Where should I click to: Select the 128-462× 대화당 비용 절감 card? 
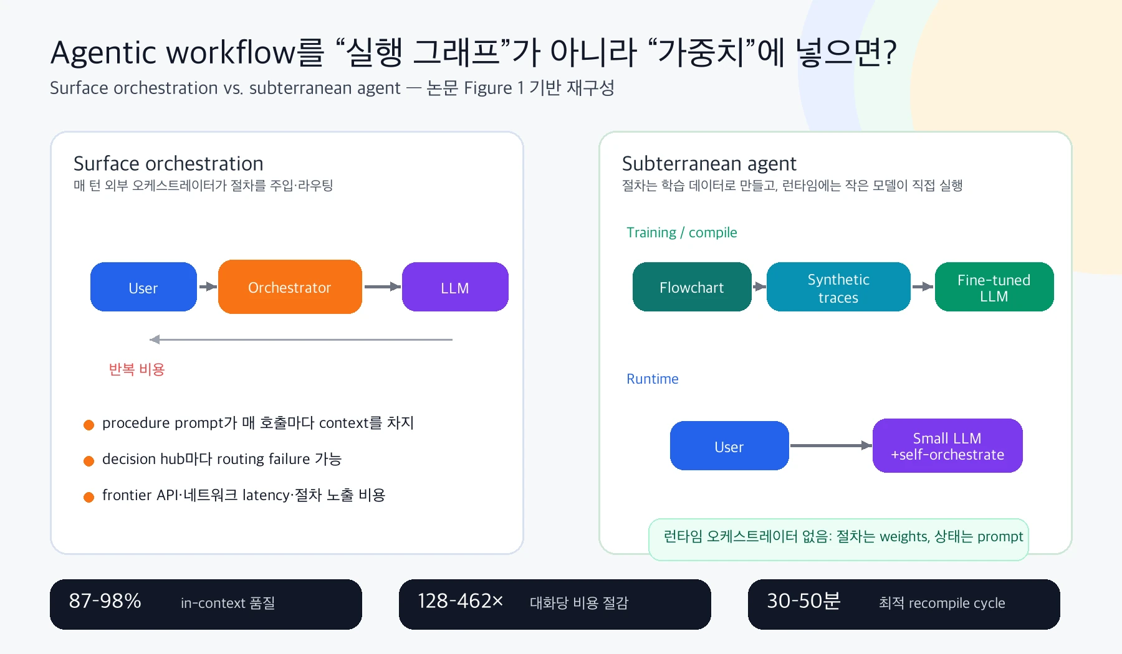[555, 604]
